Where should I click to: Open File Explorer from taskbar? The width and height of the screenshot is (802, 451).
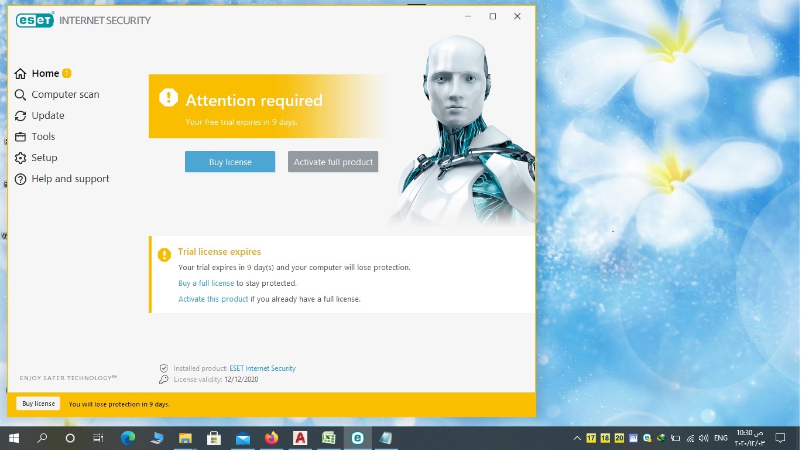point(186,438)
